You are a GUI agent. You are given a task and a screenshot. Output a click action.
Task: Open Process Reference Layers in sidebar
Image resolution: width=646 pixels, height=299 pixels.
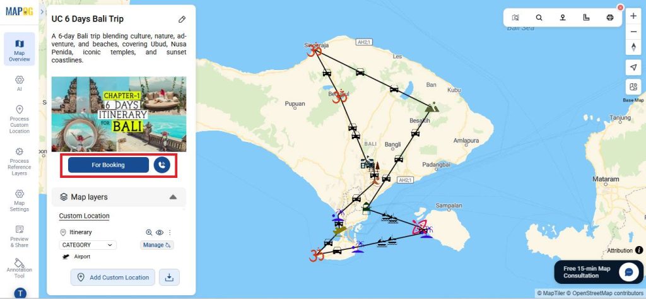20,161
